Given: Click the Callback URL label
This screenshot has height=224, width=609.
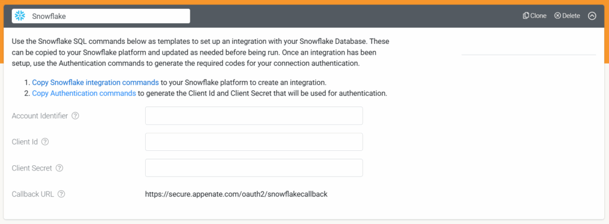Looking at the screenshot, I should [33, 194].
